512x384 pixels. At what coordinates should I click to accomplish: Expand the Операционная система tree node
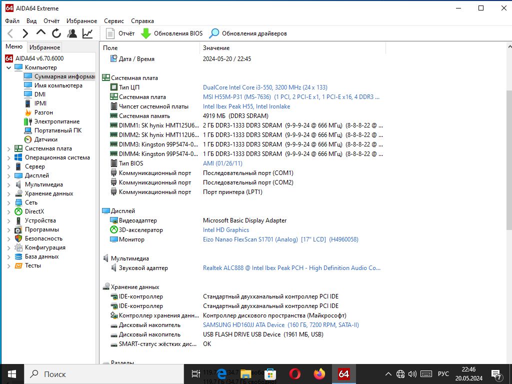[x=9, y=157]
